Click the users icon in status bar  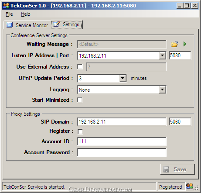coord(190,186)
